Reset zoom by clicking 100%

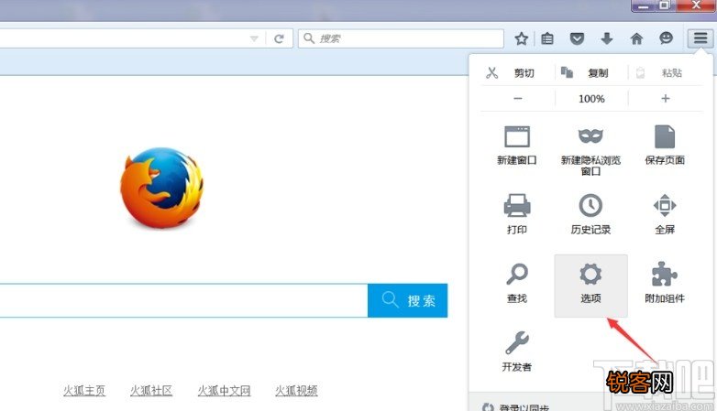coord(591,99)
